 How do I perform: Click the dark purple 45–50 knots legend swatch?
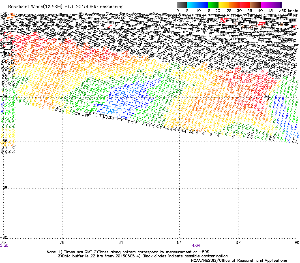click(276, 5)
